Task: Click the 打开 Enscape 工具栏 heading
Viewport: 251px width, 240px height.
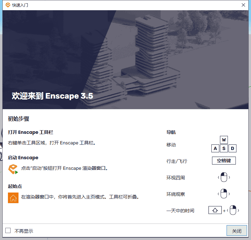Action: coord(31,132)
